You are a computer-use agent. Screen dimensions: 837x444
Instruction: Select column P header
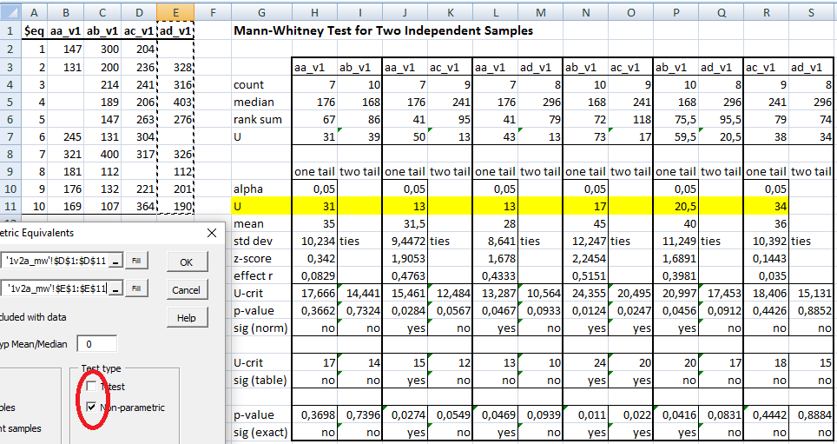point(676,12)
